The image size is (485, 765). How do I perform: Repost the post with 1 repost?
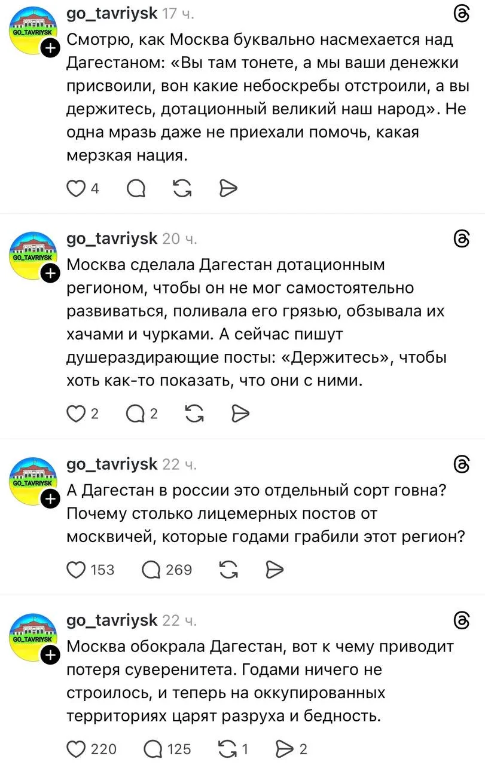click(228, 748)
